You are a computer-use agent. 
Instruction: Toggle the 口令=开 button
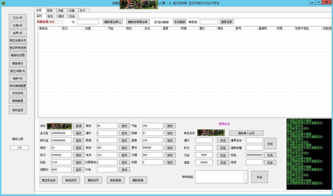18,18
